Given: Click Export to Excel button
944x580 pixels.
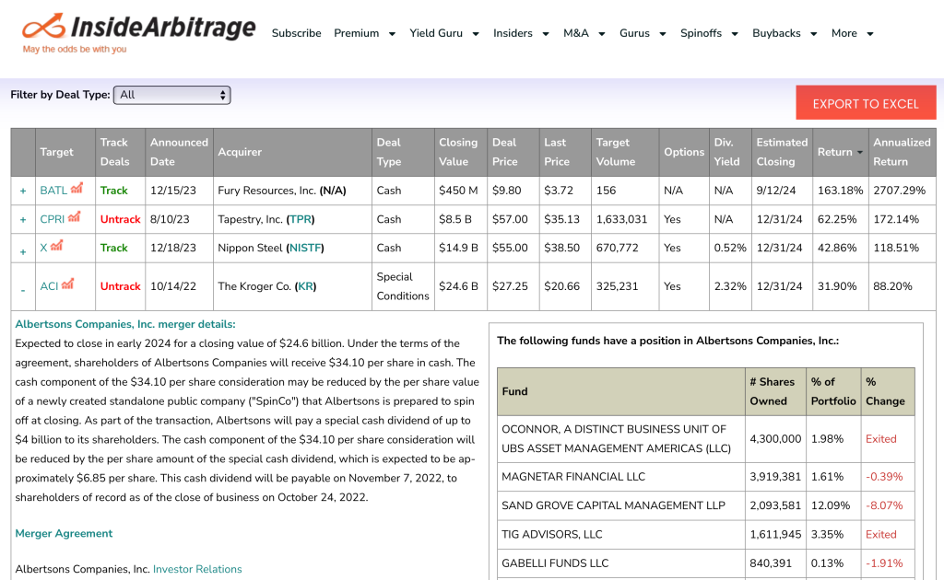Looking at the screenshot, I should [866, 103].
